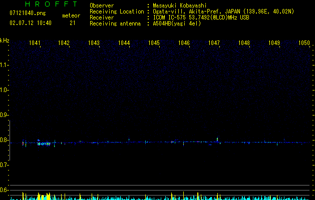Click the timestamp 02.07.12 10:40
This screenshot has width=315, height=200.
click(x=31, y=23)
